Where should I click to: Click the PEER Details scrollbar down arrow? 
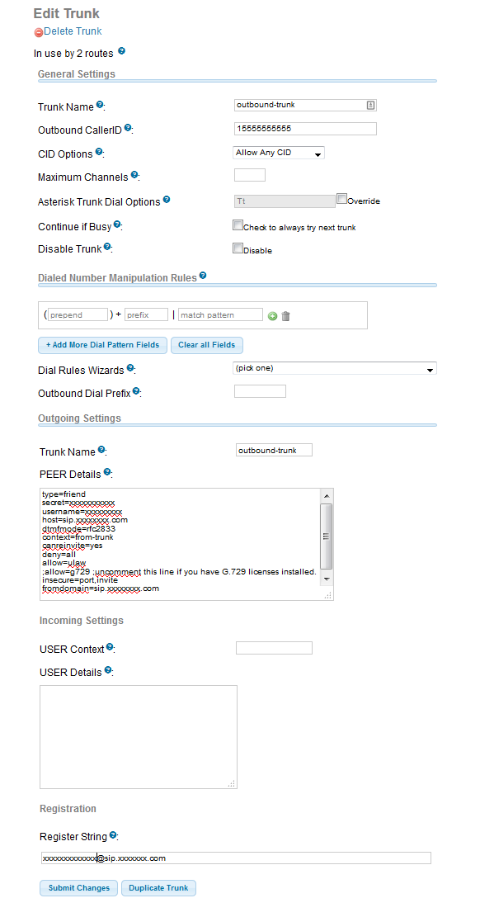tap(327, 579)
